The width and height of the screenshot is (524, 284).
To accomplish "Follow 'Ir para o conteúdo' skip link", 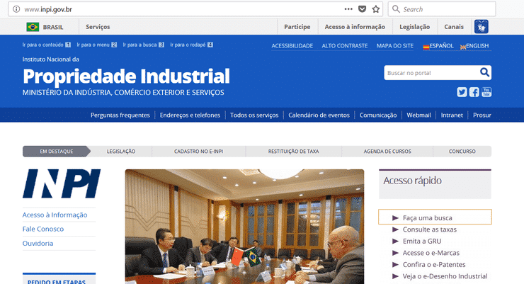I will tap(47, 45).
